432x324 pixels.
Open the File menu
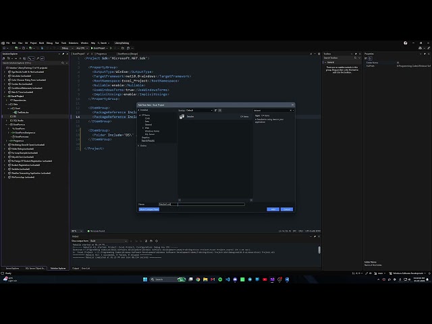pyautogui.click(x=7, y=43)
